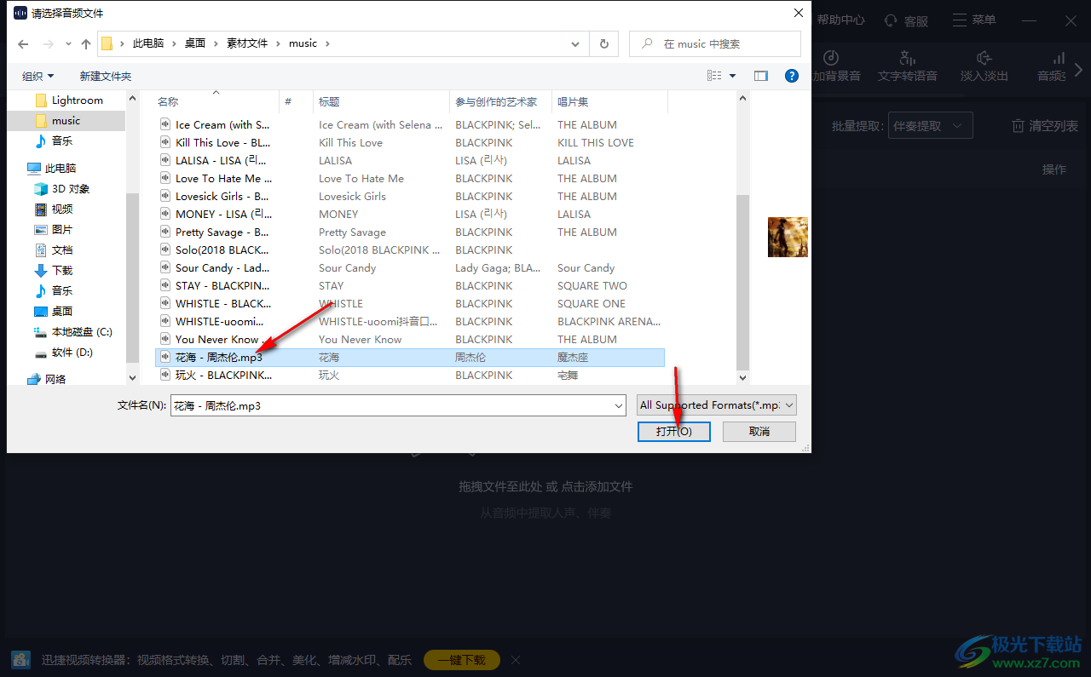Select the music folder in sidebar
Viewport: 1091px width, 677px height.
66,121
